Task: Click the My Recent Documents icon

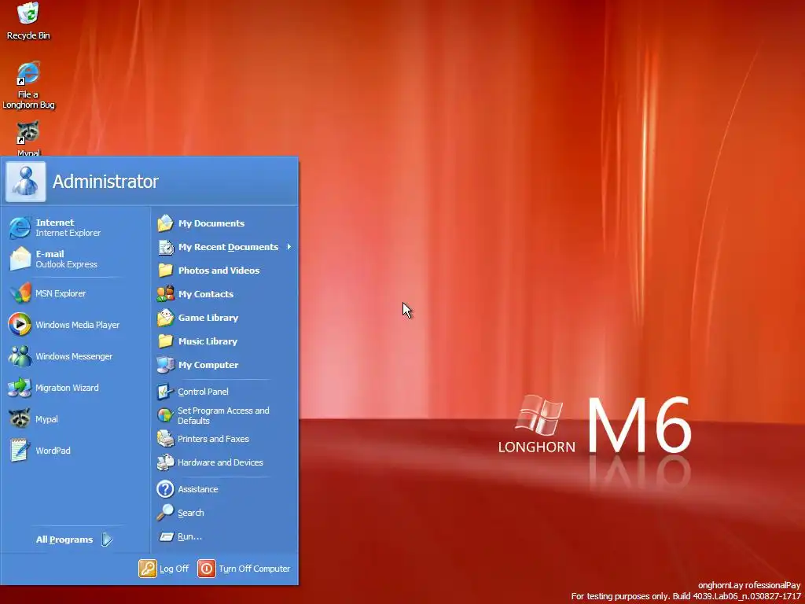Action: [x=165, y=247]
